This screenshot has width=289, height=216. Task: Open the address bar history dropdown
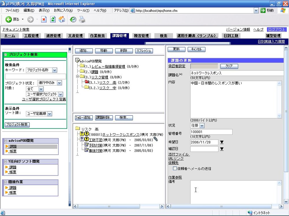[256, 10]
